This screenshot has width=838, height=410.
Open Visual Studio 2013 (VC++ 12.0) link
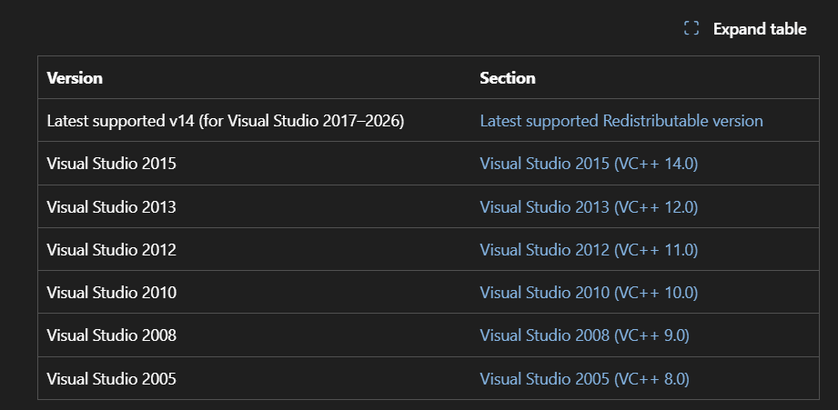tap(589, 206)
